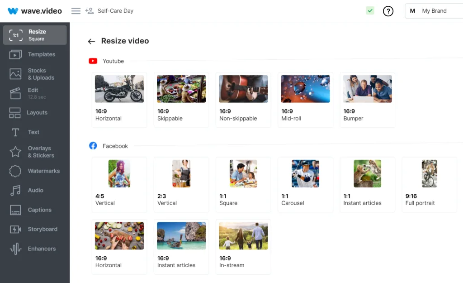Click the wave.video logo
Screen dimensions: 463x283
(x=35, y=11)
